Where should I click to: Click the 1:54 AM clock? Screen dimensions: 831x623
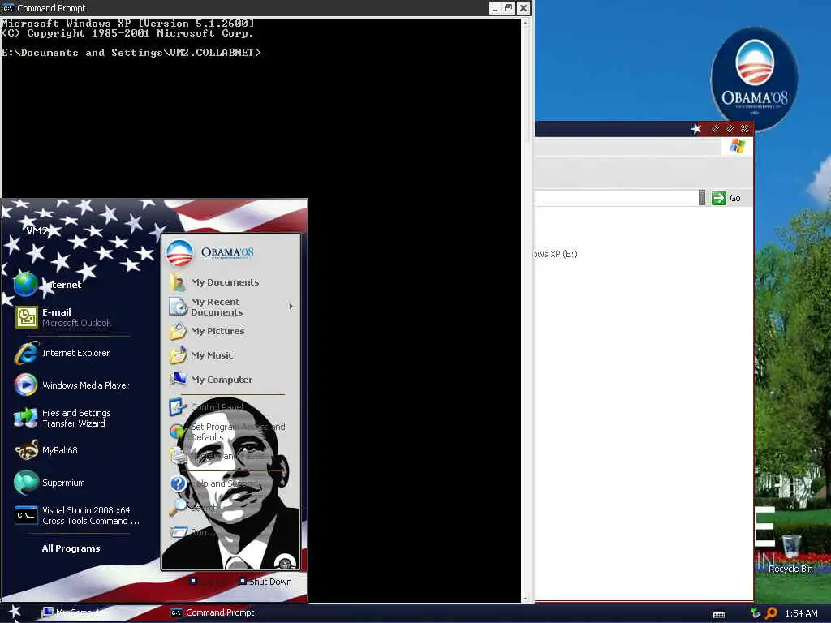click(801, 613)
